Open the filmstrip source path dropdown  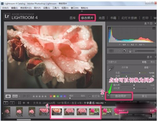click(105, 103)
